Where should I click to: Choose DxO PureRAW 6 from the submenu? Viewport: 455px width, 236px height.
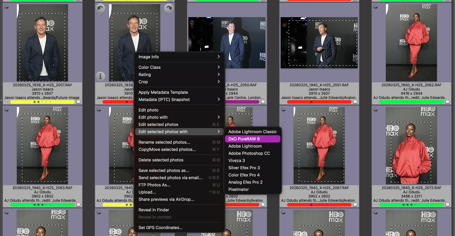click(x=252, y=139)
